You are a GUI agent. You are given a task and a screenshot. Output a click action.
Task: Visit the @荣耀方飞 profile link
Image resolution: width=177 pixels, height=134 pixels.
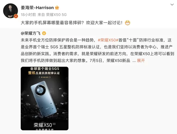pos(30,33)
